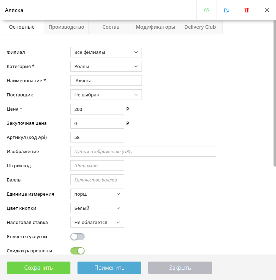The width and height of the screenshot is (276, 280).
Task: Open the Delivery Club tab
Action: click(200, 27)
